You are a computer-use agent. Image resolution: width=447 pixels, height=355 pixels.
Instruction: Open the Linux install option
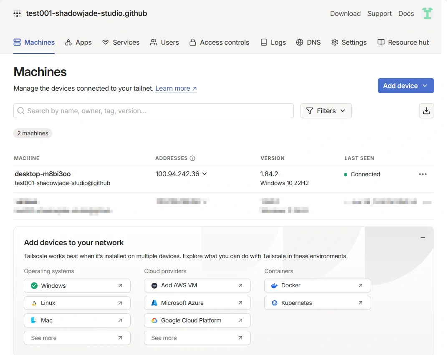(x=77, y=303)
